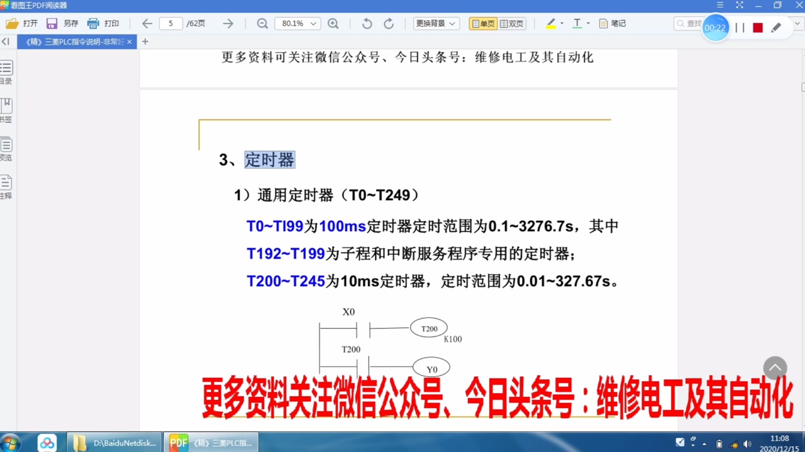Click the 00:22 recording timer bubble
Viewport: 805px width, 452px height.
[x=715, y=28]
